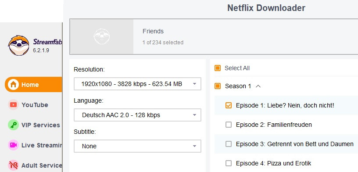Click the StreamFab sloth logo
The height and width of the screenshot is (172, 358).
point(18,45)
